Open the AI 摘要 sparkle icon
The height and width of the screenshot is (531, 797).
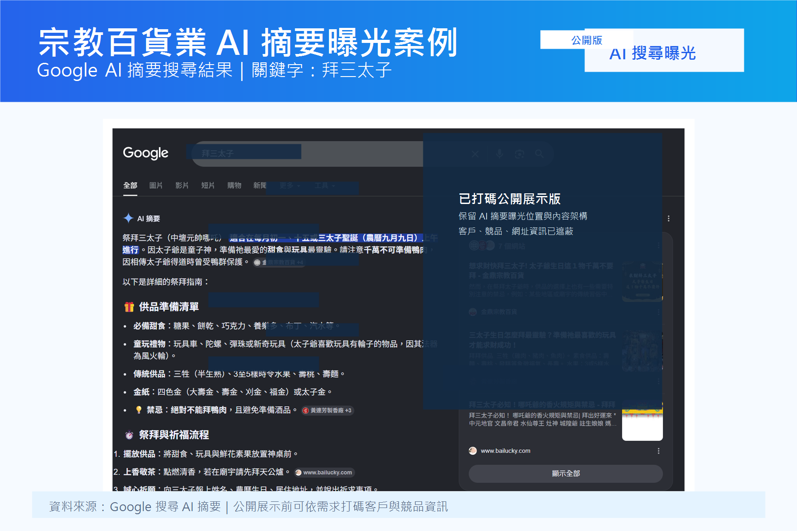point(128,218)
